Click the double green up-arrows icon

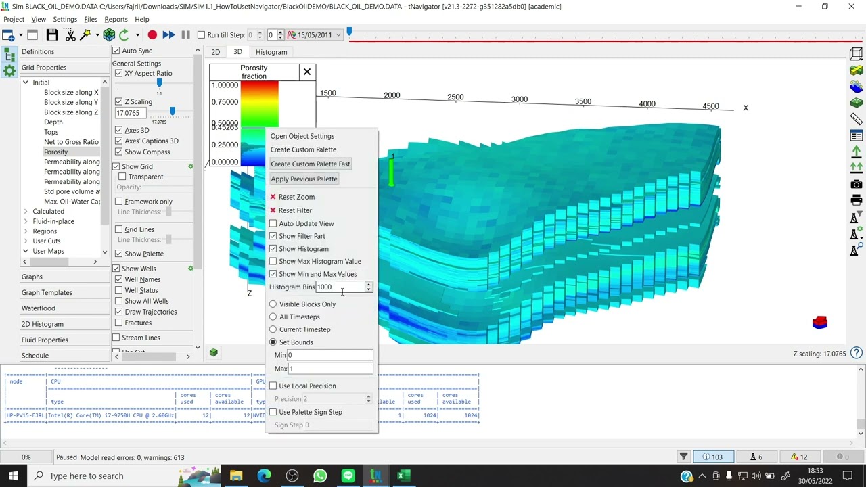857,167
